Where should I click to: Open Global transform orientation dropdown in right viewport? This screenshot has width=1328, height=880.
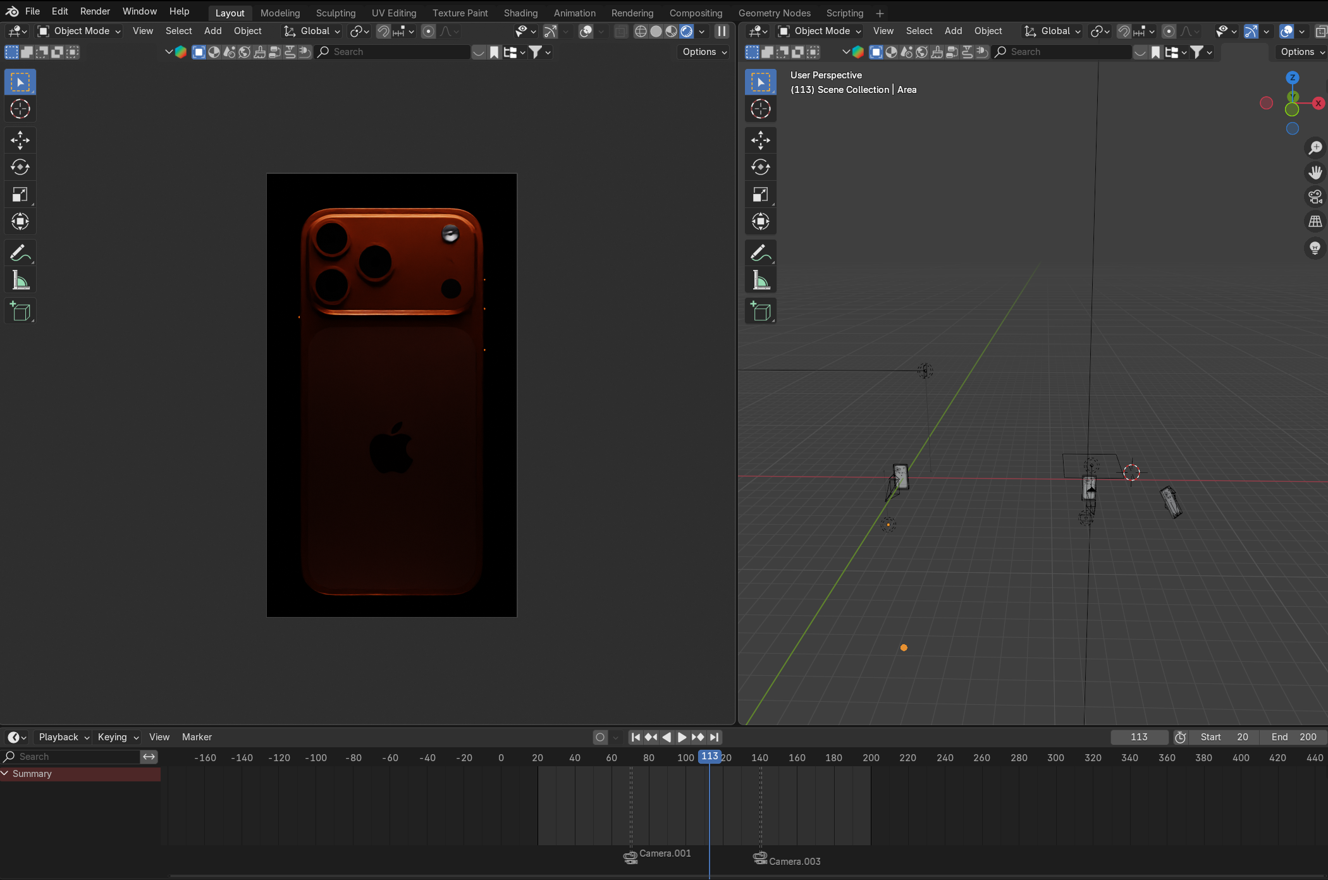click(1053, 31)
